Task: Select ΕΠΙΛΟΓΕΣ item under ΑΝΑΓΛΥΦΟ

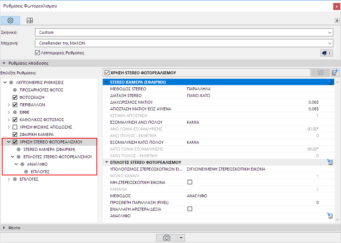Action: (40, 172)
